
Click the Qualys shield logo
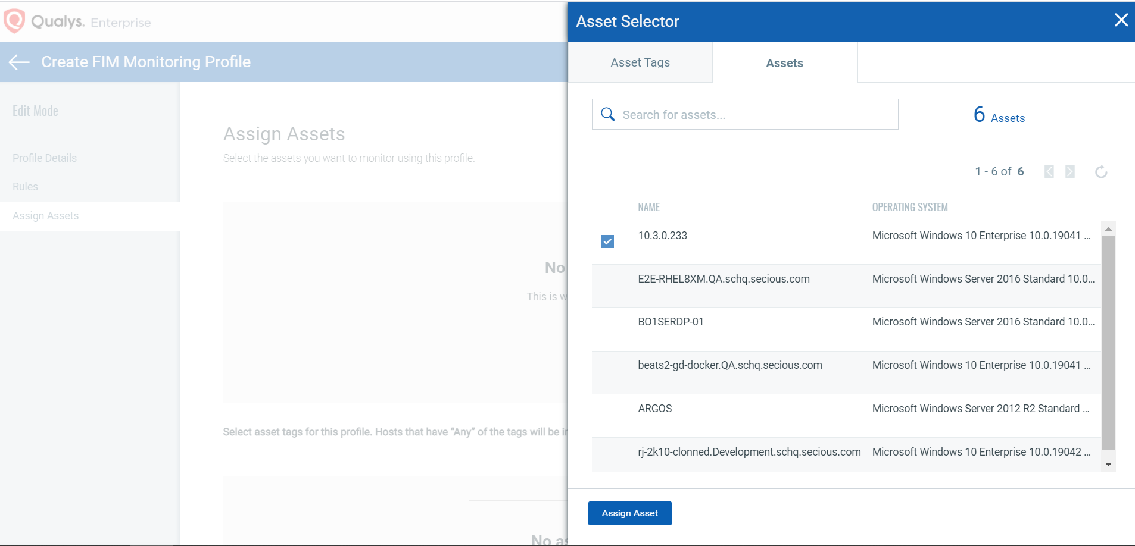pos(14,21)
